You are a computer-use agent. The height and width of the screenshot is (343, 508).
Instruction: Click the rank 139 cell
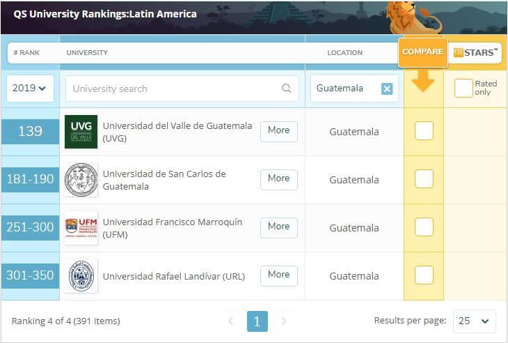point(30,132)
